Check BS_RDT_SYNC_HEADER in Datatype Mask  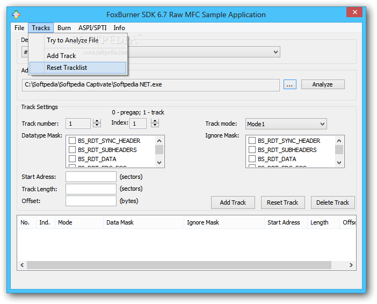pyautogui.click(x=72, y=141)
